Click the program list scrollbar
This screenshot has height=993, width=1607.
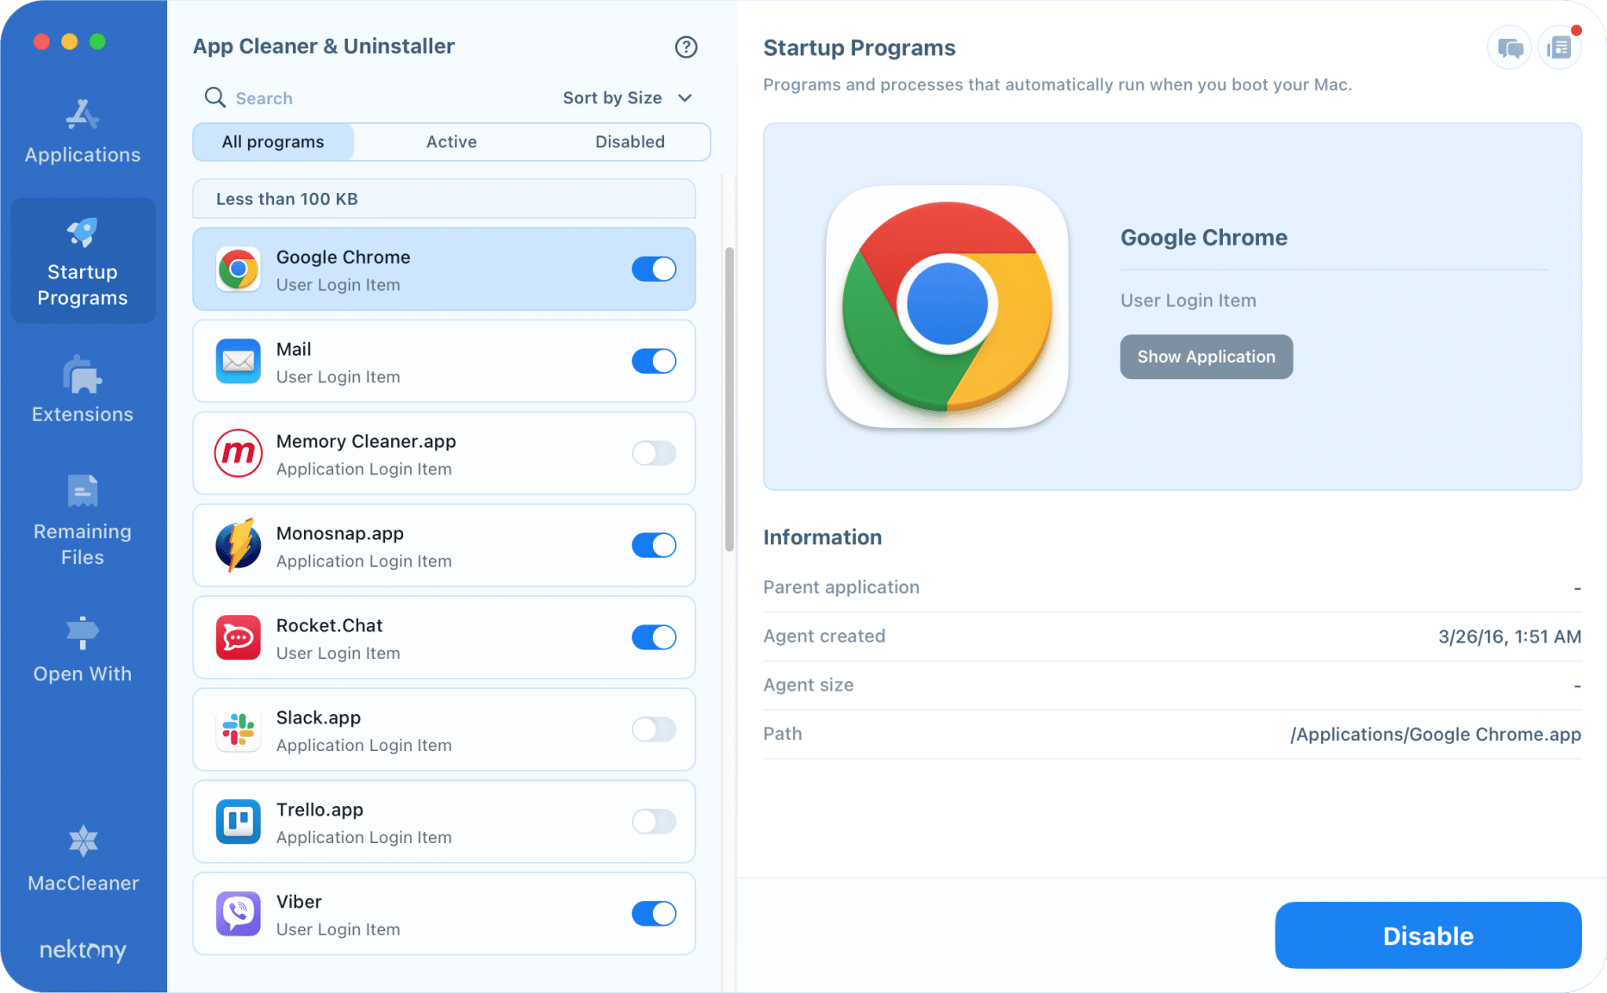729,400
